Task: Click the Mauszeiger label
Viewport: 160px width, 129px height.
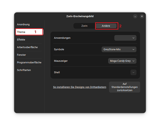Action: [61, 61]
